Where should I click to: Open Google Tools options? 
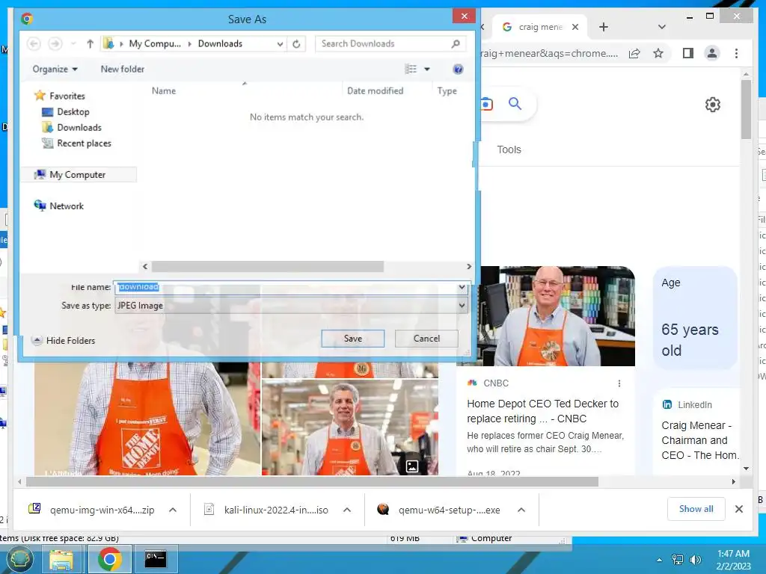click(x=509, y=149)
